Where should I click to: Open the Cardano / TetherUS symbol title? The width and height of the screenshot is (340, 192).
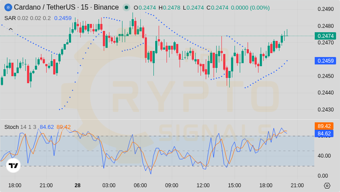pyautogui.click(x=66, y=7)
